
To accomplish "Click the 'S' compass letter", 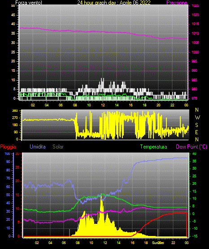I will (x=196, y=125).
